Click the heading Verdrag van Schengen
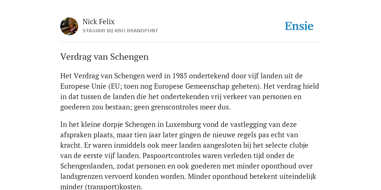The width and height of the screenshot is (381, 190). pos(104,57)
